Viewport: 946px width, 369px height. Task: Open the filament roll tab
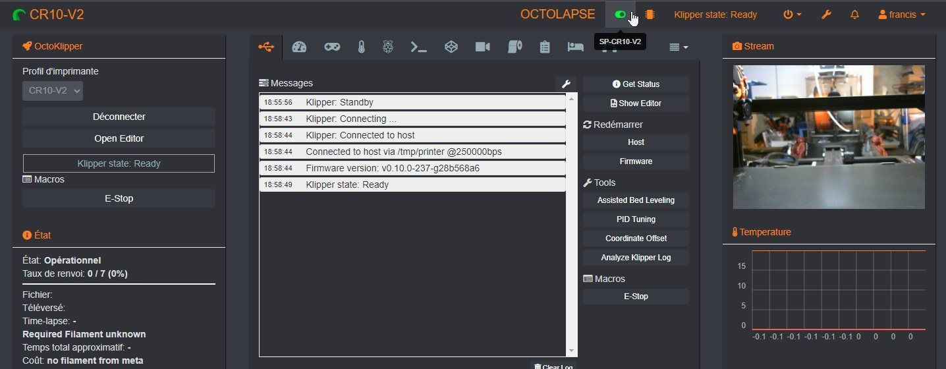pos(515,47)
